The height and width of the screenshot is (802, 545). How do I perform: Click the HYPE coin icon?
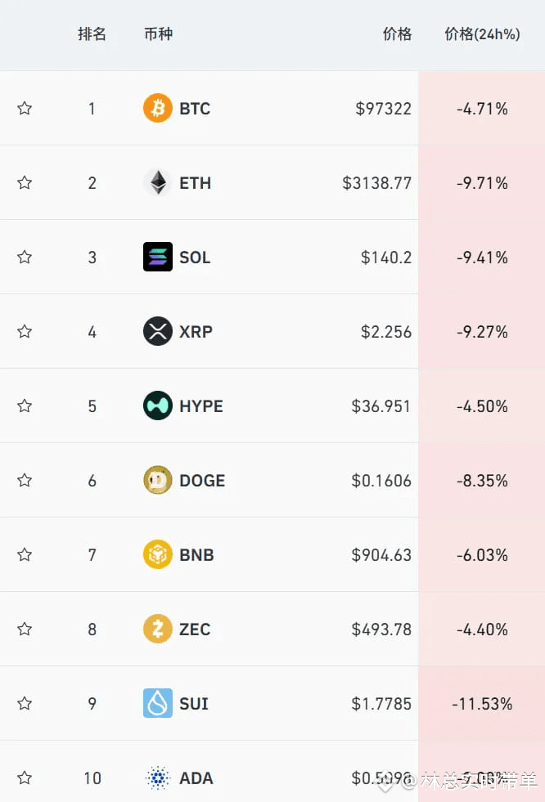(x=158, y=405)
